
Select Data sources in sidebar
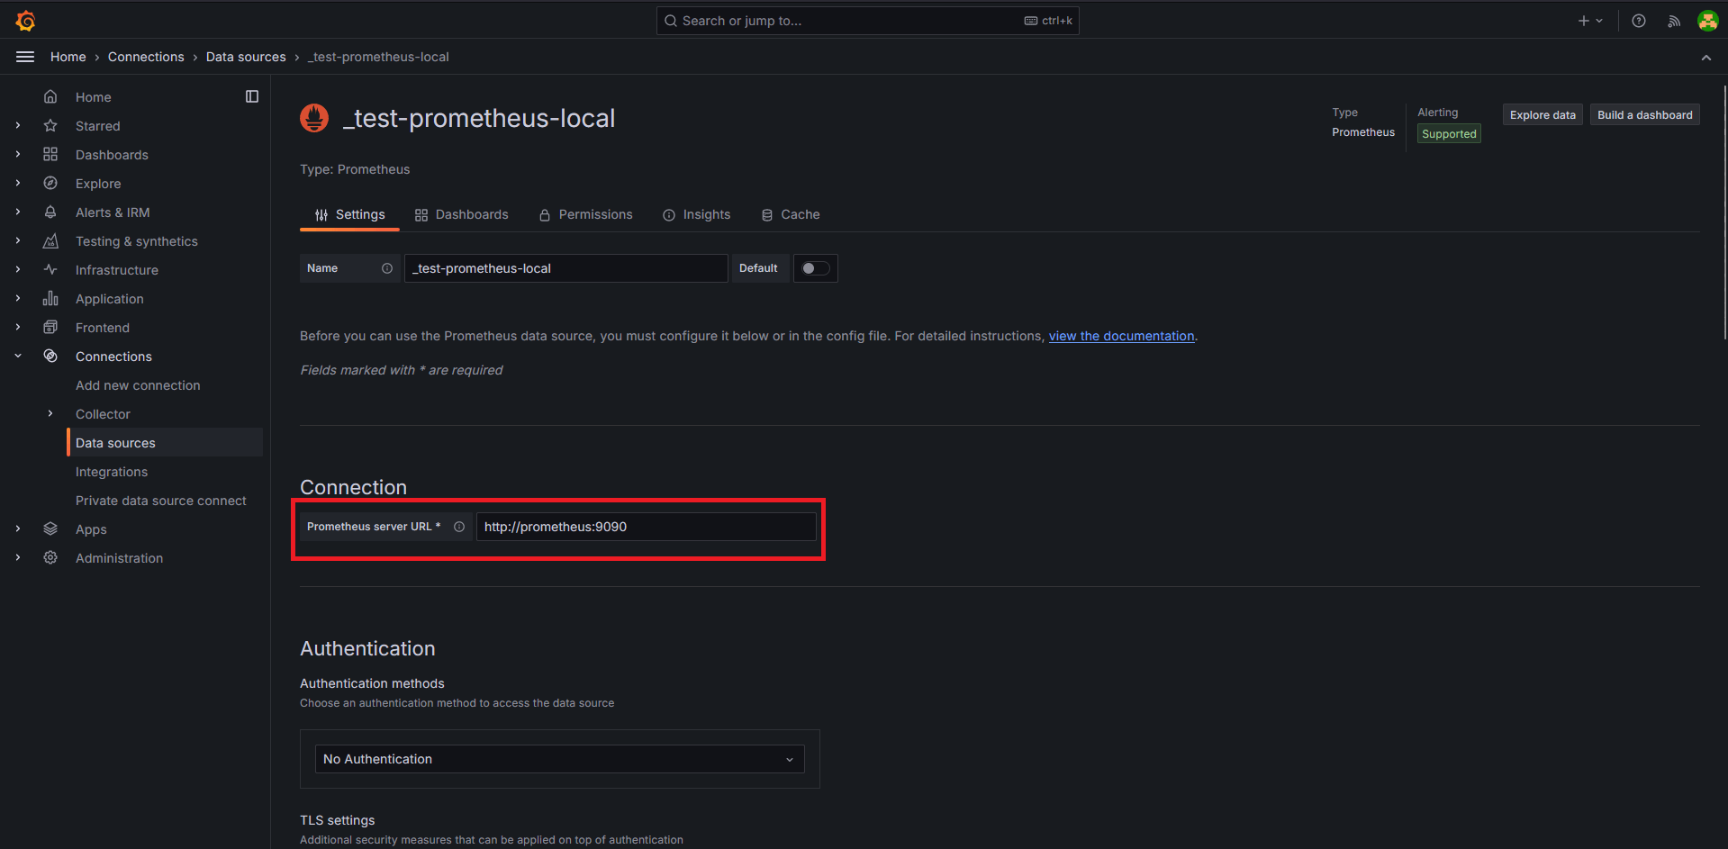tap(165, 443)
